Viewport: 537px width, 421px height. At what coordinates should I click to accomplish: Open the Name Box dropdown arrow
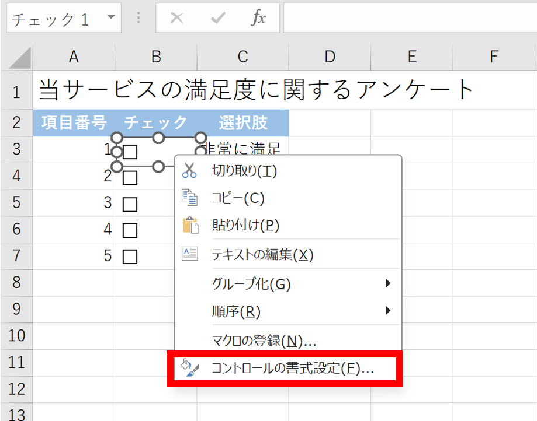pos(111,17)
